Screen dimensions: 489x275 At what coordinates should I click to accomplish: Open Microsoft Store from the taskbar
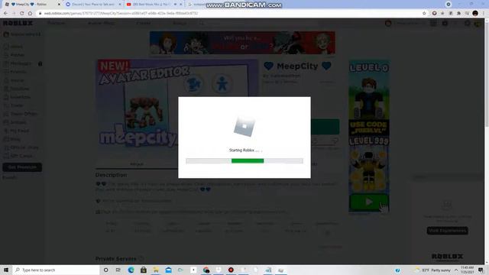point(144,270)
